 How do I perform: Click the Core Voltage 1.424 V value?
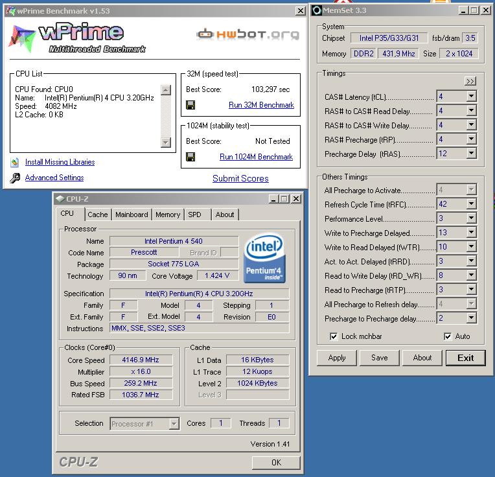tap(218, 275)
